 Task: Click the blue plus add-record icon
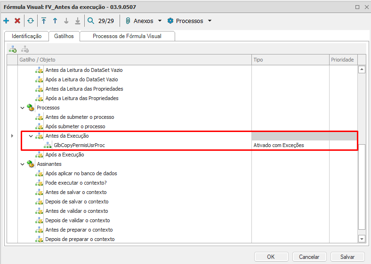[x=6, y=21]
